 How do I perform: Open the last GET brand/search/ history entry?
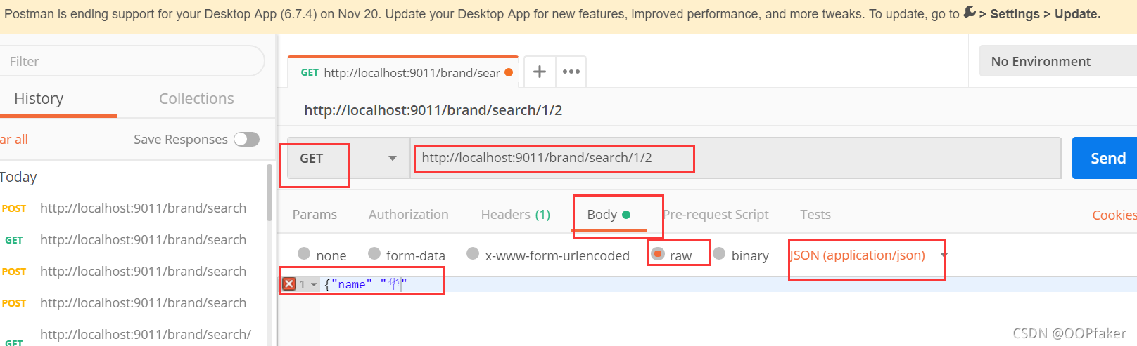tap(134, 334)
